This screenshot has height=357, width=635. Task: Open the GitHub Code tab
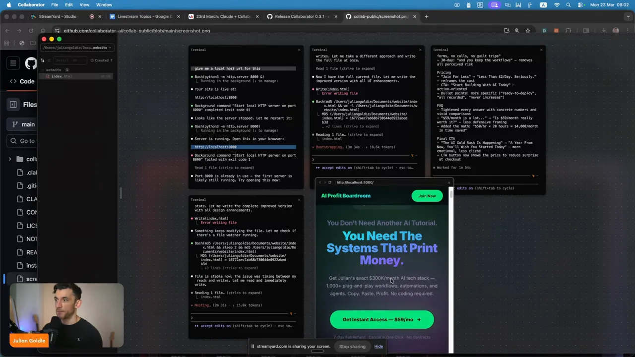click(x=22, y=82)
